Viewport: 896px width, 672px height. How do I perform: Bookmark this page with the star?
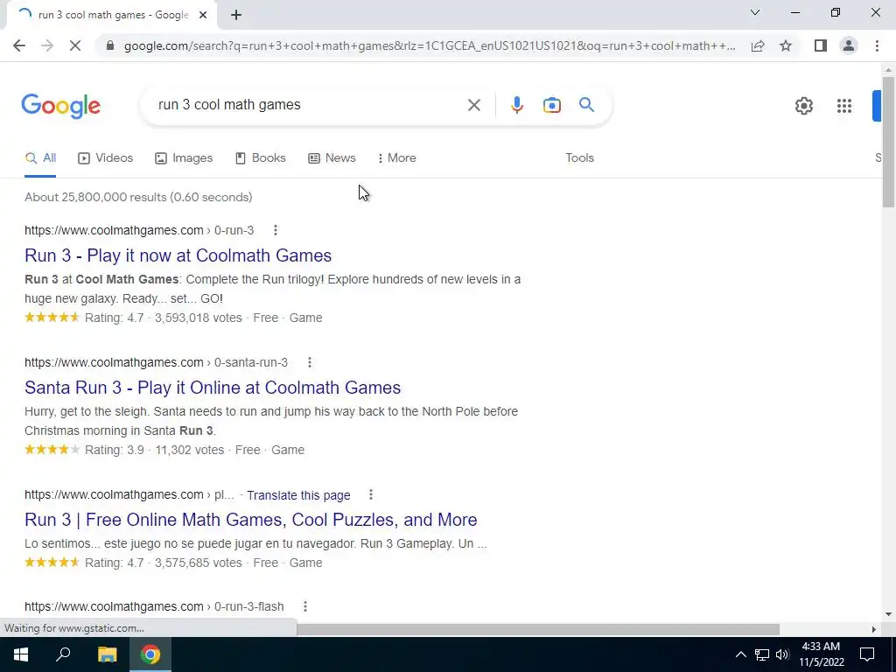(786, 45)
